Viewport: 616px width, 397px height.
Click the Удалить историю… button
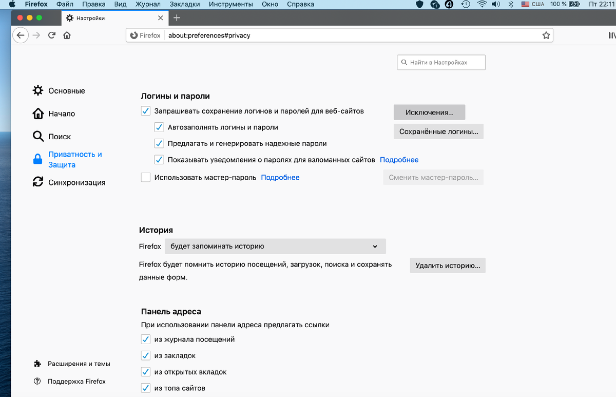pyautogui.click(x=448, y=266)
